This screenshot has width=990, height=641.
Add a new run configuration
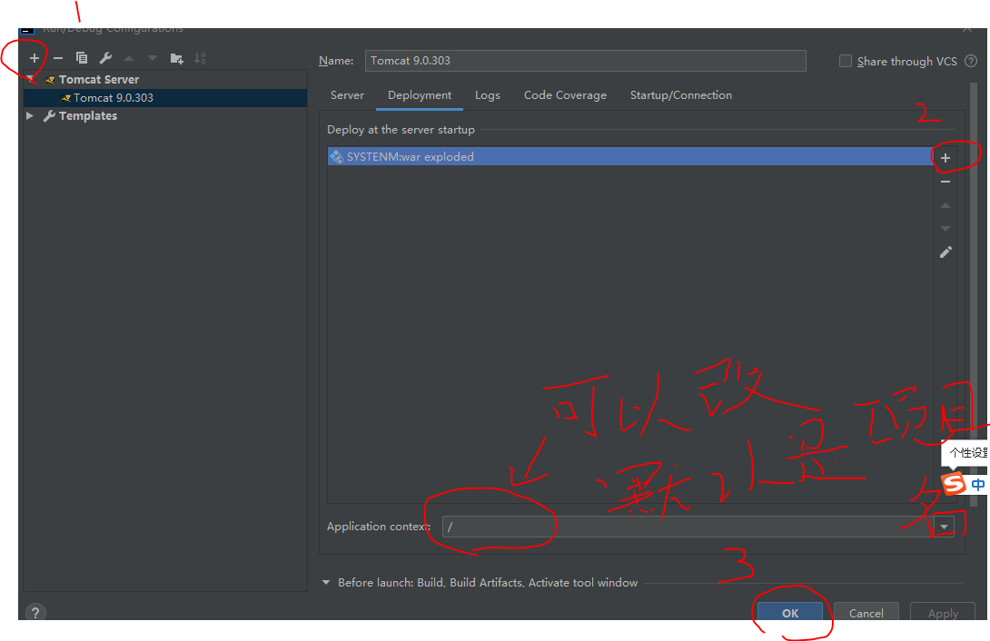35,58
